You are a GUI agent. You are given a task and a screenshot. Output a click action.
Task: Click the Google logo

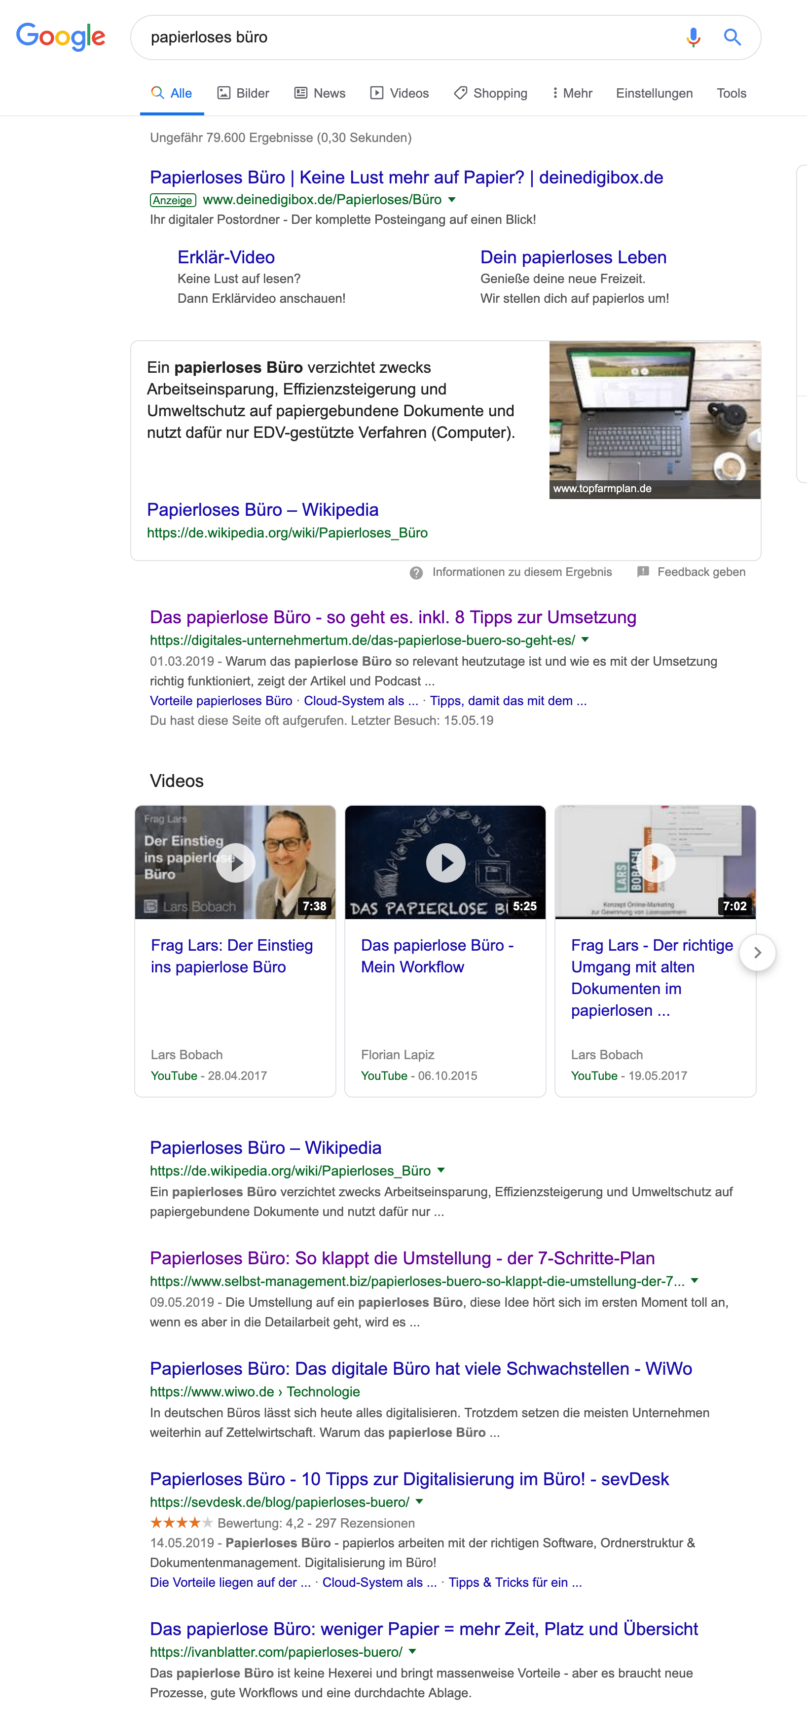(61, 36)
